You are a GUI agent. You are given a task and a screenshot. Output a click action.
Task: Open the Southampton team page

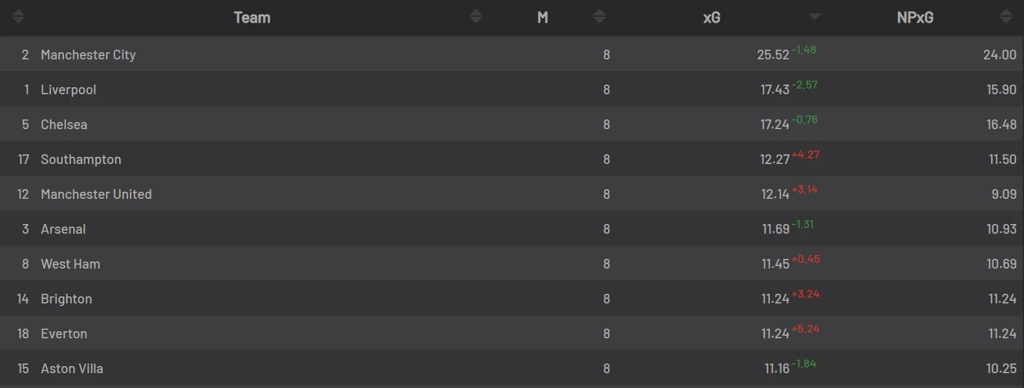click(x=81, y=159)
